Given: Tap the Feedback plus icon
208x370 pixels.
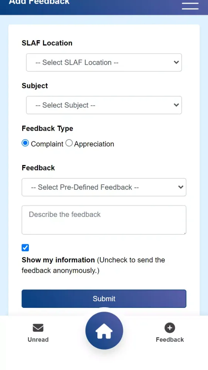Looking at the screenshot, I should pyautogui.click(x=170, y=328).
